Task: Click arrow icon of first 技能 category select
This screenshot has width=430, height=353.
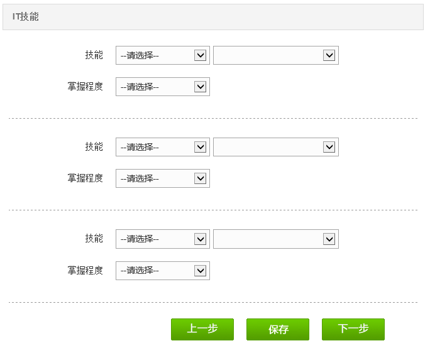Action: 200,55
